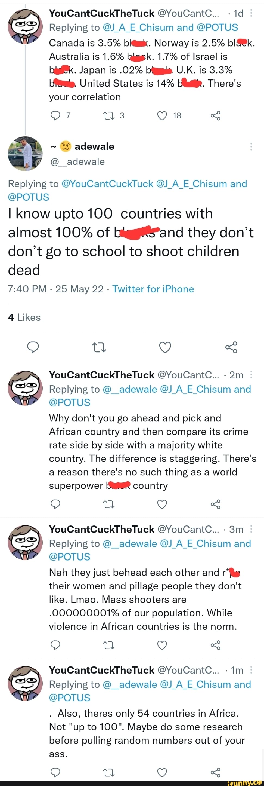Select the retweet icon under the behead tweet
The image size is (264, 786).
(x=109, y=645)
